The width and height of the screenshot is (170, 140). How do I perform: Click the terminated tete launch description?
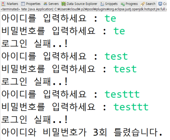84,9
